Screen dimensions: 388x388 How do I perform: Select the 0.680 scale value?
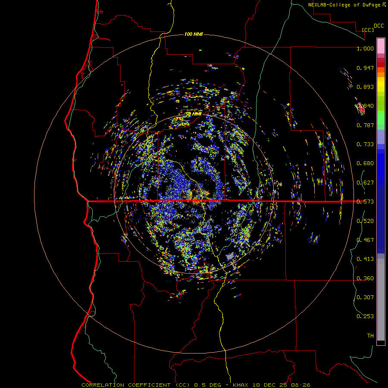365,163
